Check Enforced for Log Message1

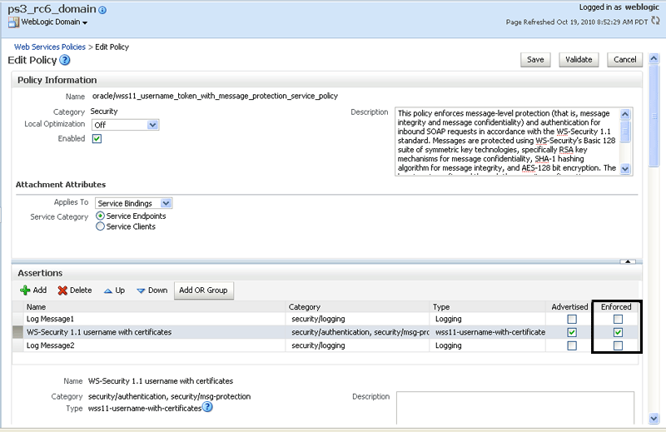pyautogui.click(x=618, y=319)
